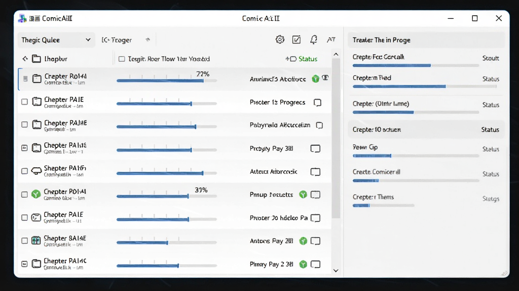
Task: Click the green badge beside Antoes Pay
Action: tap(303, 241)
